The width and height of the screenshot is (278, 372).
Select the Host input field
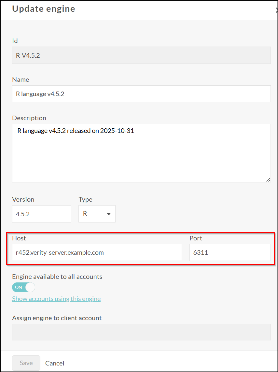click(97, 252)
